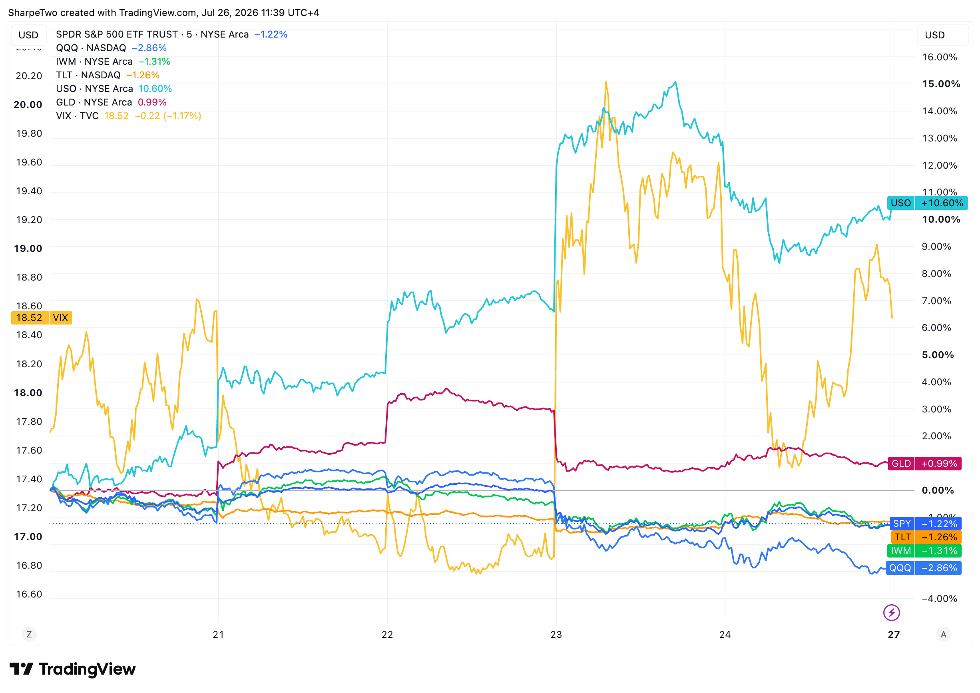
Task: Click the bold date label 27 on time axis
Action: pyautogui.click(x=894, y=635)
